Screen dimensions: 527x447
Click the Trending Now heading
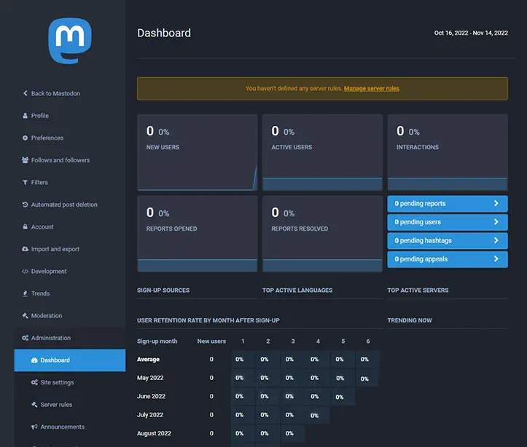(410, 320)
